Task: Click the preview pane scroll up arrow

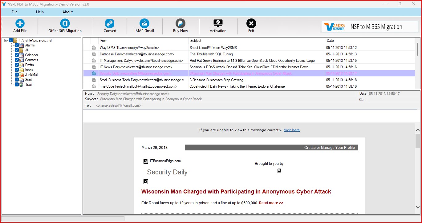Action: [x=418, y=130]
